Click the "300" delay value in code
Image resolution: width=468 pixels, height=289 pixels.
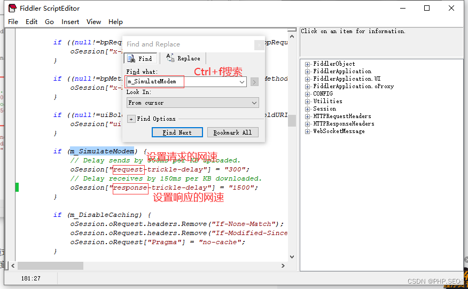[235, 169]
